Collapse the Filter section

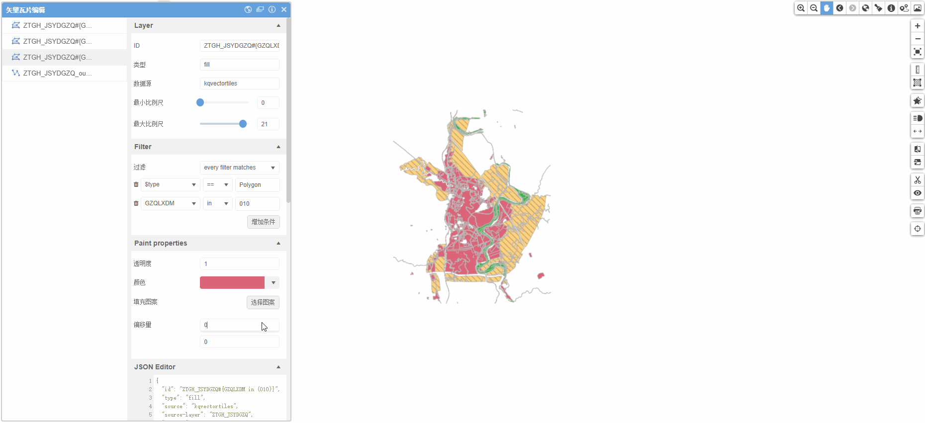278,147
